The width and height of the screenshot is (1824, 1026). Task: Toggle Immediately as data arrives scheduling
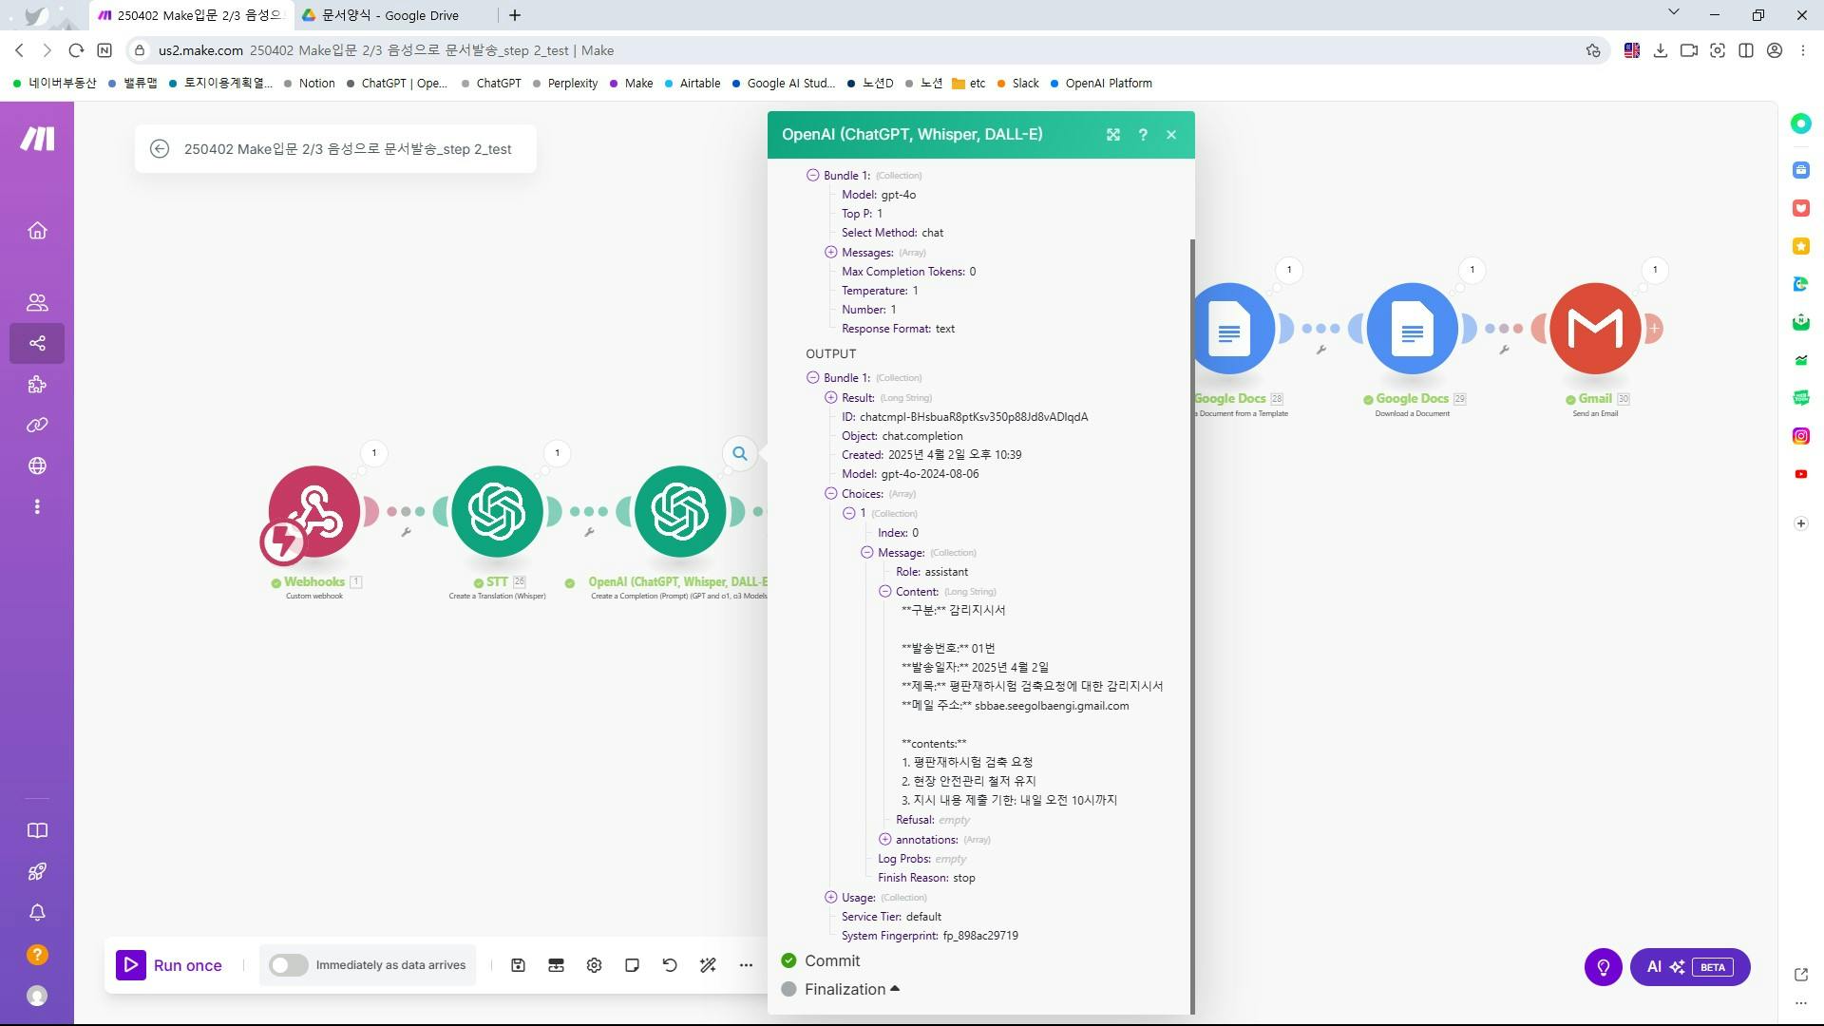coord(288,965)
